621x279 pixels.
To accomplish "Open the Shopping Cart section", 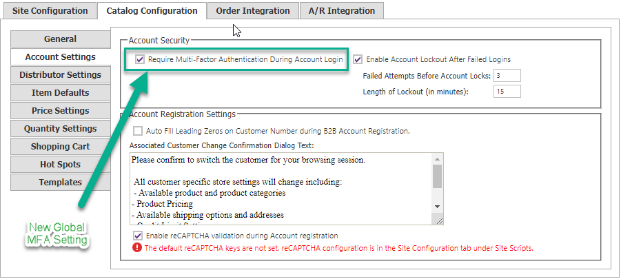I will (x=60, y=147).
